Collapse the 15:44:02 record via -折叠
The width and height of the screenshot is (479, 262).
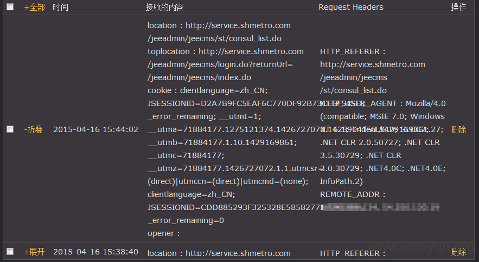pos(33,129)
